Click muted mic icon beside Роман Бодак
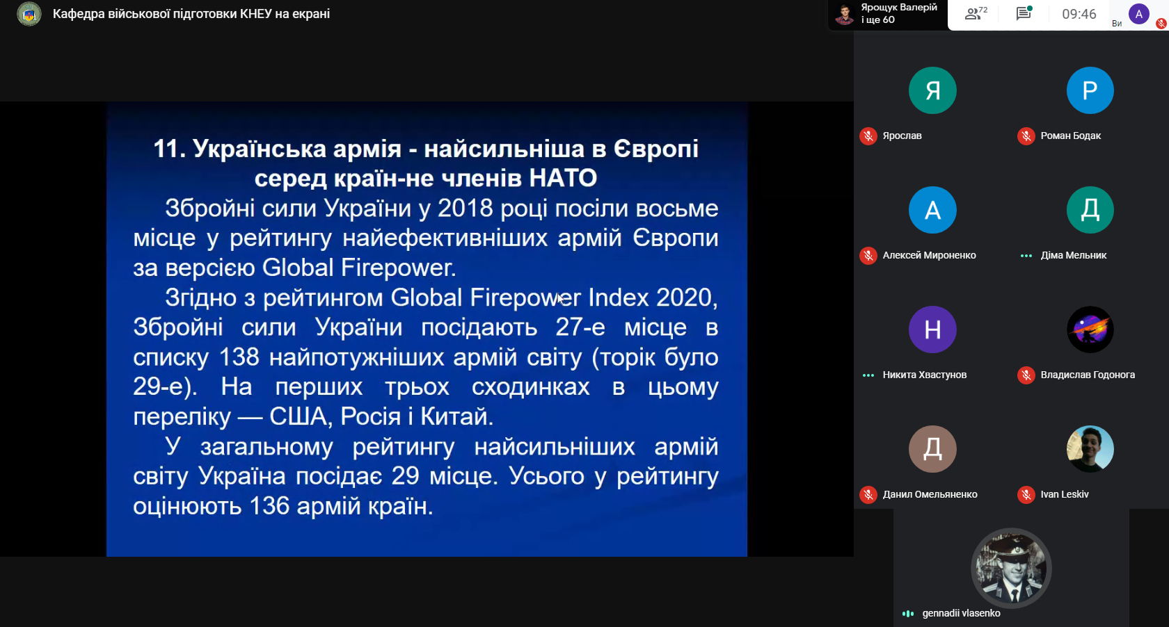The height and width of the screenshot is (627, 1169). tap(1026, 136)
